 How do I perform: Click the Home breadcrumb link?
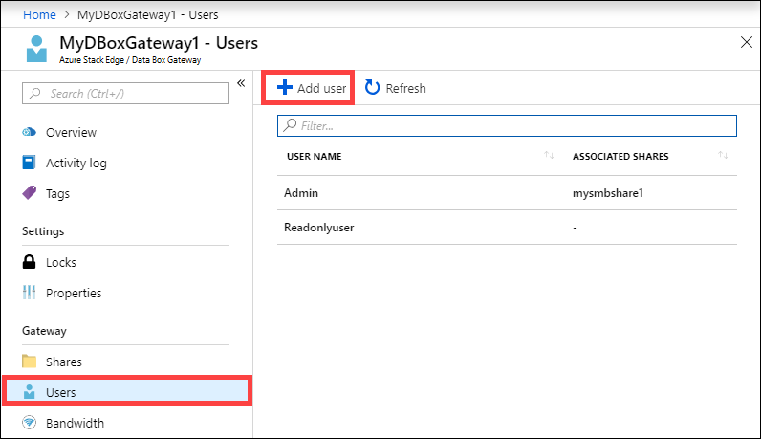pos(39,15)
